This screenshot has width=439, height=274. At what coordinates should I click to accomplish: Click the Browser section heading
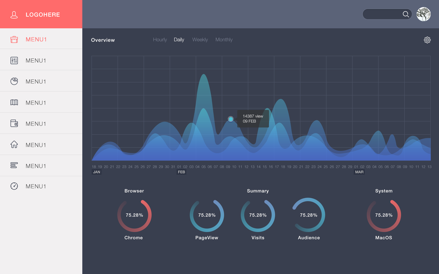[x=134, y=191]
